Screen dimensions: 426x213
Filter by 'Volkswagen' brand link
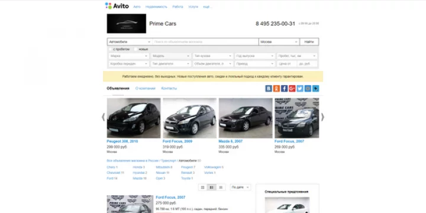(x=214, y=167)
